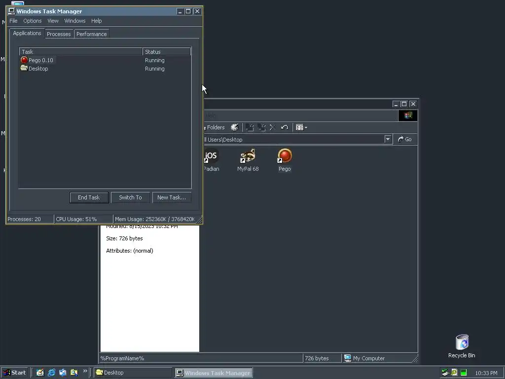Expand quick launch overflow chevron
Screen dimensions: 505x379
coord(85,371)
